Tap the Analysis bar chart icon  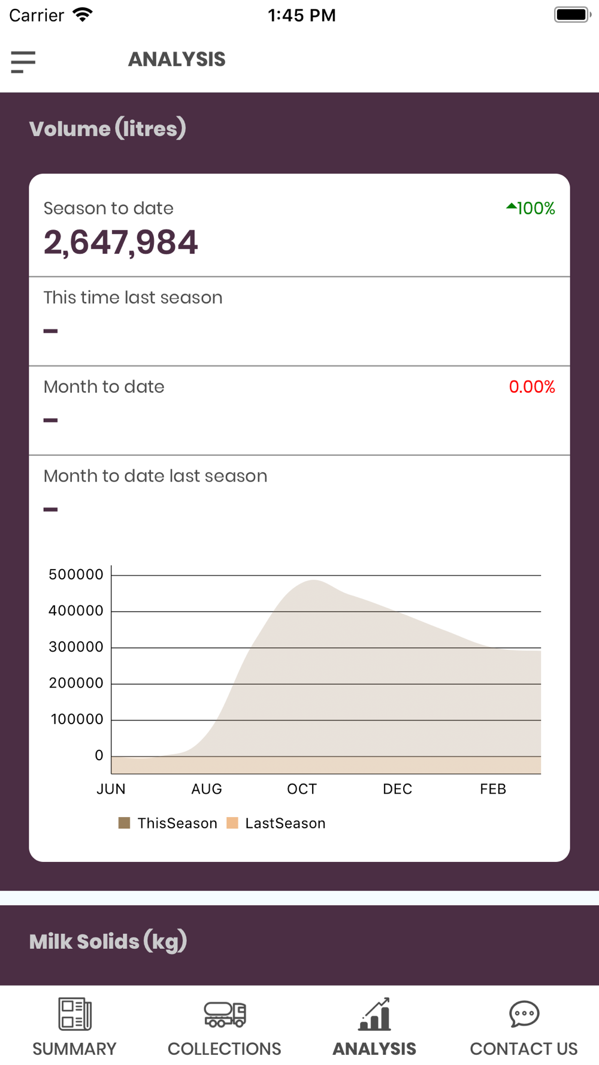[x=374, y=1014]
